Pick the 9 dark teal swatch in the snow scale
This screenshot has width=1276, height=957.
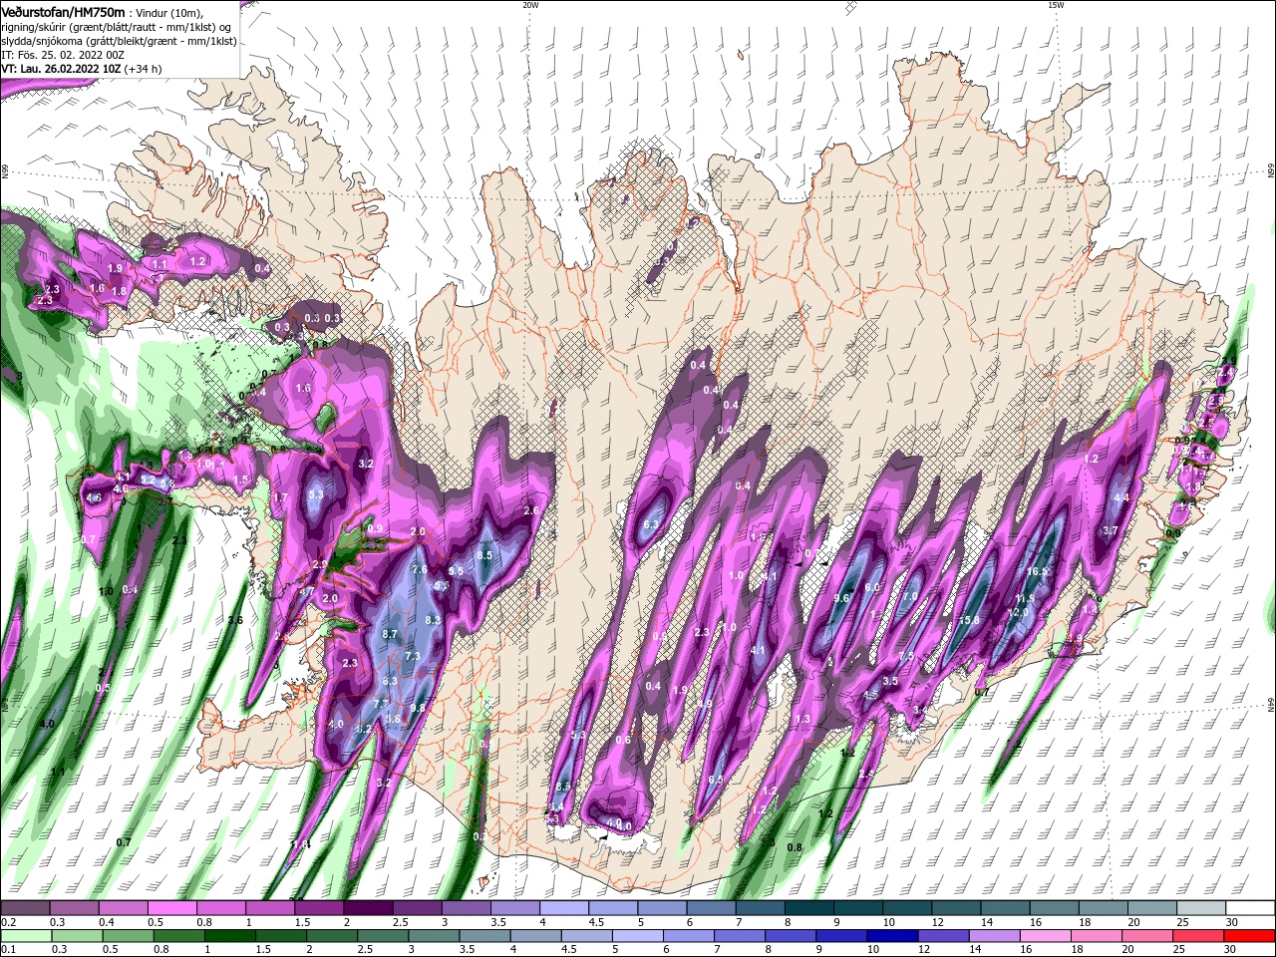[x=858, y=908]
